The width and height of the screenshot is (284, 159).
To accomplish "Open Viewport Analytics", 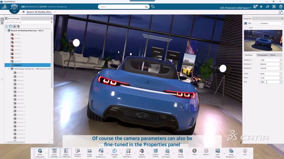I will tap(78, 153).
